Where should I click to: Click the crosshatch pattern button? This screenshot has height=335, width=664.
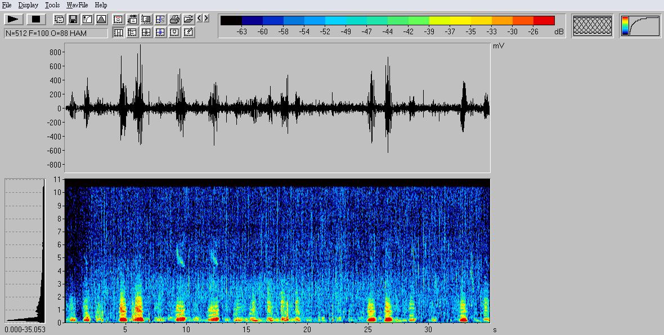(x=592, y=26)
